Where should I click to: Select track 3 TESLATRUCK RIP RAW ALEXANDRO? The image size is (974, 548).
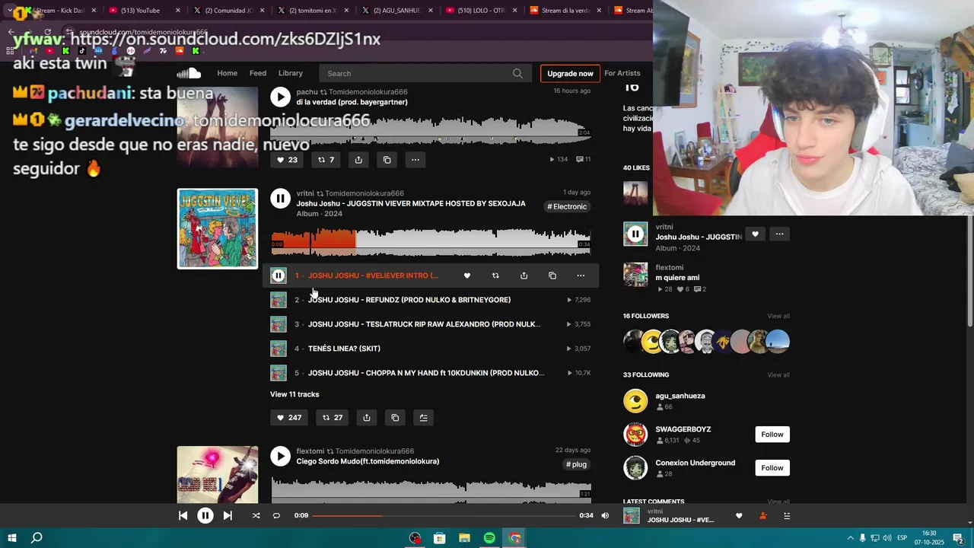point(431,324)
